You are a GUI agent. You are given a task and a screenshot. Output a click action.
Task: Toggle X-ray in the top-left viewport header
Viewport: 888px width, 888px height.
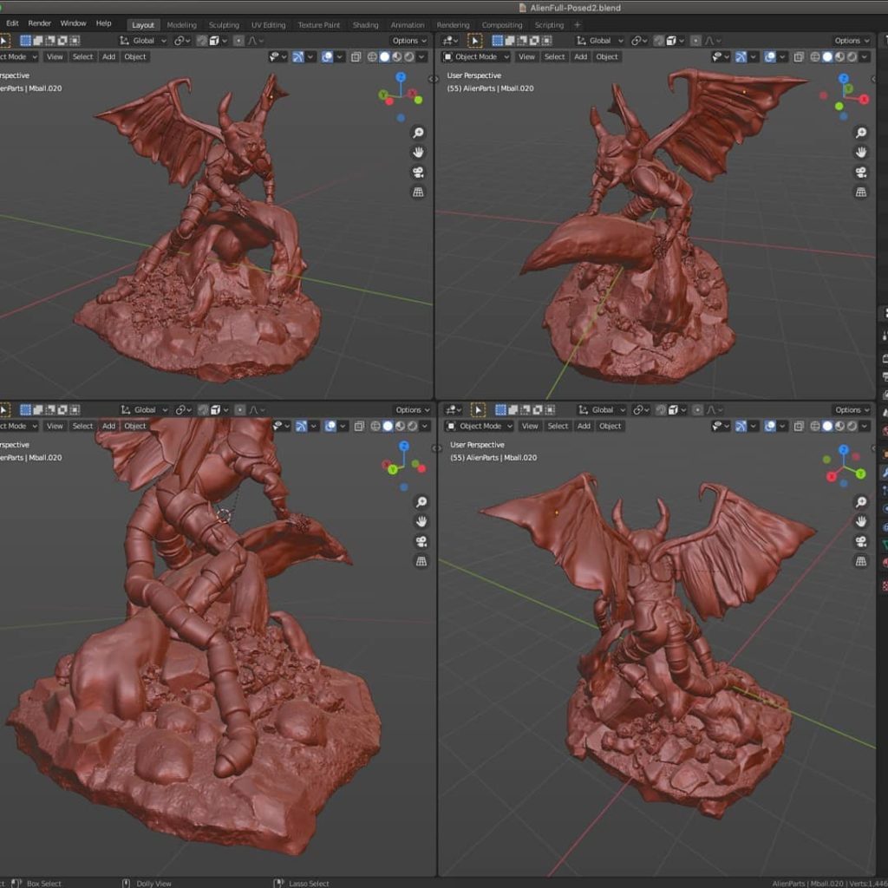pyautogui.click(x=356, y=56)
